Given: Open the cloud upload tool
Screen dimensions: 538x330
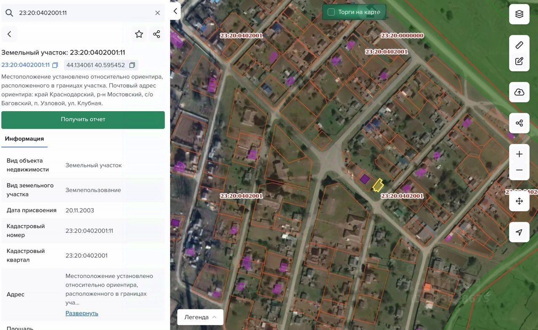Looking at the screenshot, I should pos(519,92).
